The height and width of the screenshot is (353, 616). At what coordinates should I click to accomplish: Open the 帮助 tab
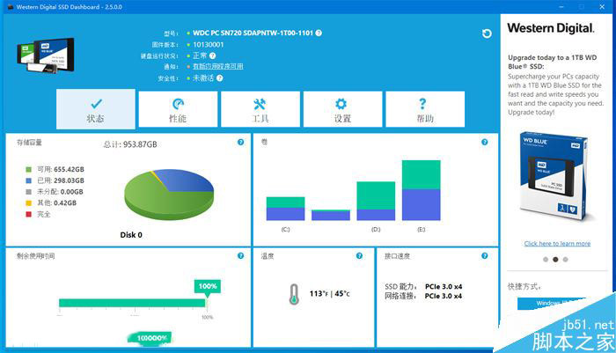click(425, 109)
